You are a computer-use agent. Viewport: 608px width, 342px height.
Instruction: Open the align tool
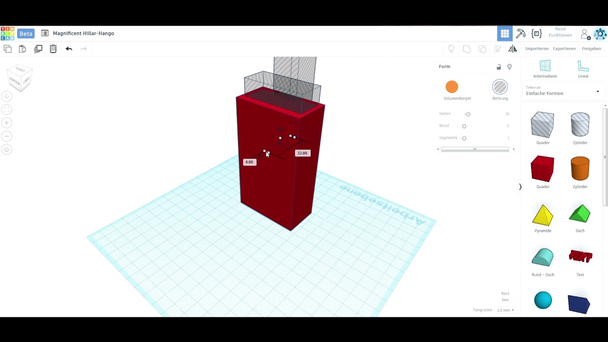click(x=498, y=49)
